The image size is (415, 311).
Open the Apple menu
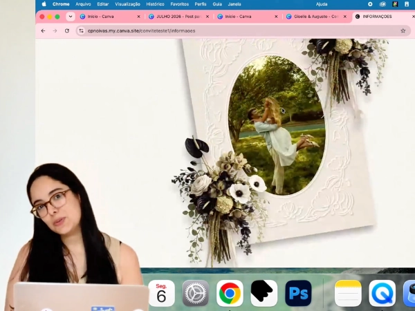coord(44,4)
